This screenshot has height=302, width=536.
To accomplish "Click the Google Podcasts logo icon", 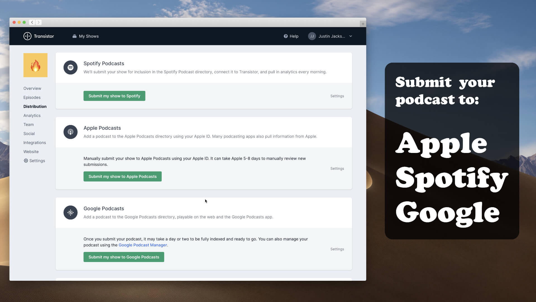I will coord(70,213).
